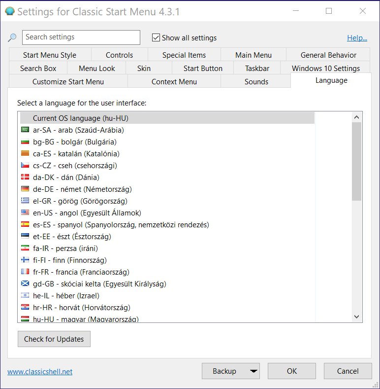
Task: Switch to Taskbar tab
Action: pyautogui.click(x=257, y=68)
